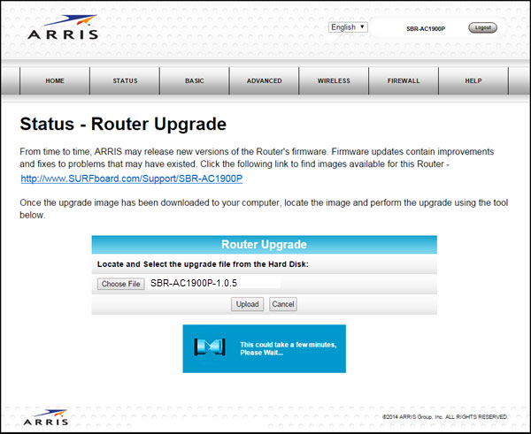
Task: Cancel the router upgrade
Action: point(283,304)
